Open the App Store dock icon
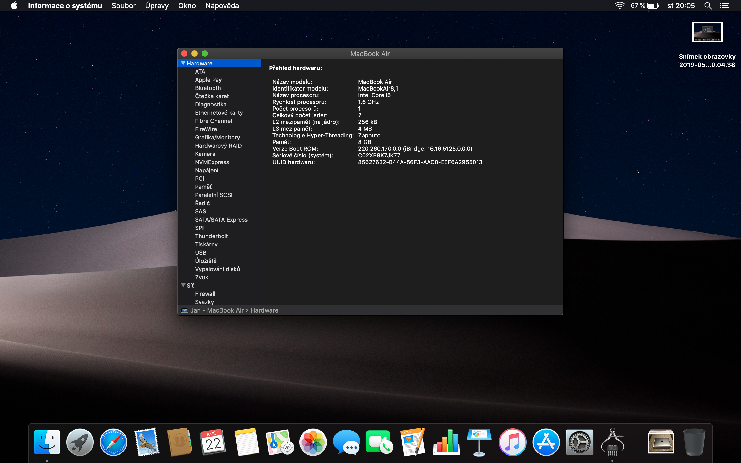Viewport: 741px width, 463px height. [x=546, y=442]
